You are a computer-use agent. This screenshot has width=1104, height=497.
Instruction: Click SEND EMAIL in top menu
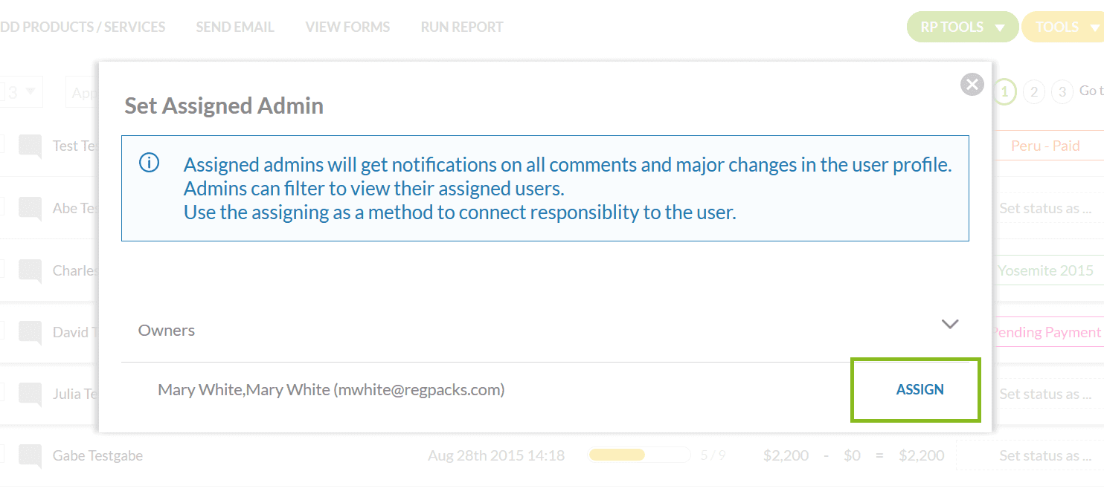pyautogui.click(x=235, y=27)
